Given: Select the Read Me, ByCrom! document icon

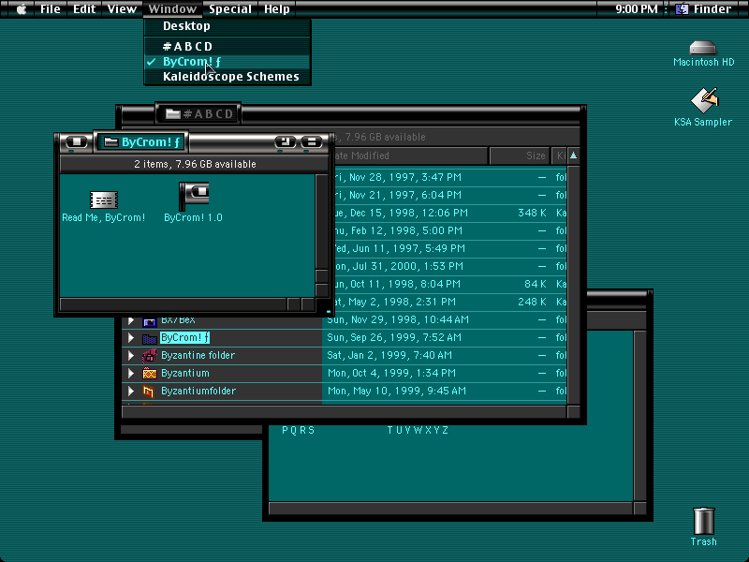Looking at the screenshot, I should pos(104,200).
